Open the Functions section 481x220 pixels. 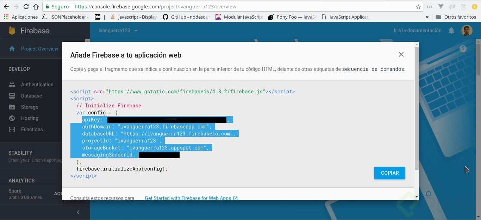[x=32, y=129]
